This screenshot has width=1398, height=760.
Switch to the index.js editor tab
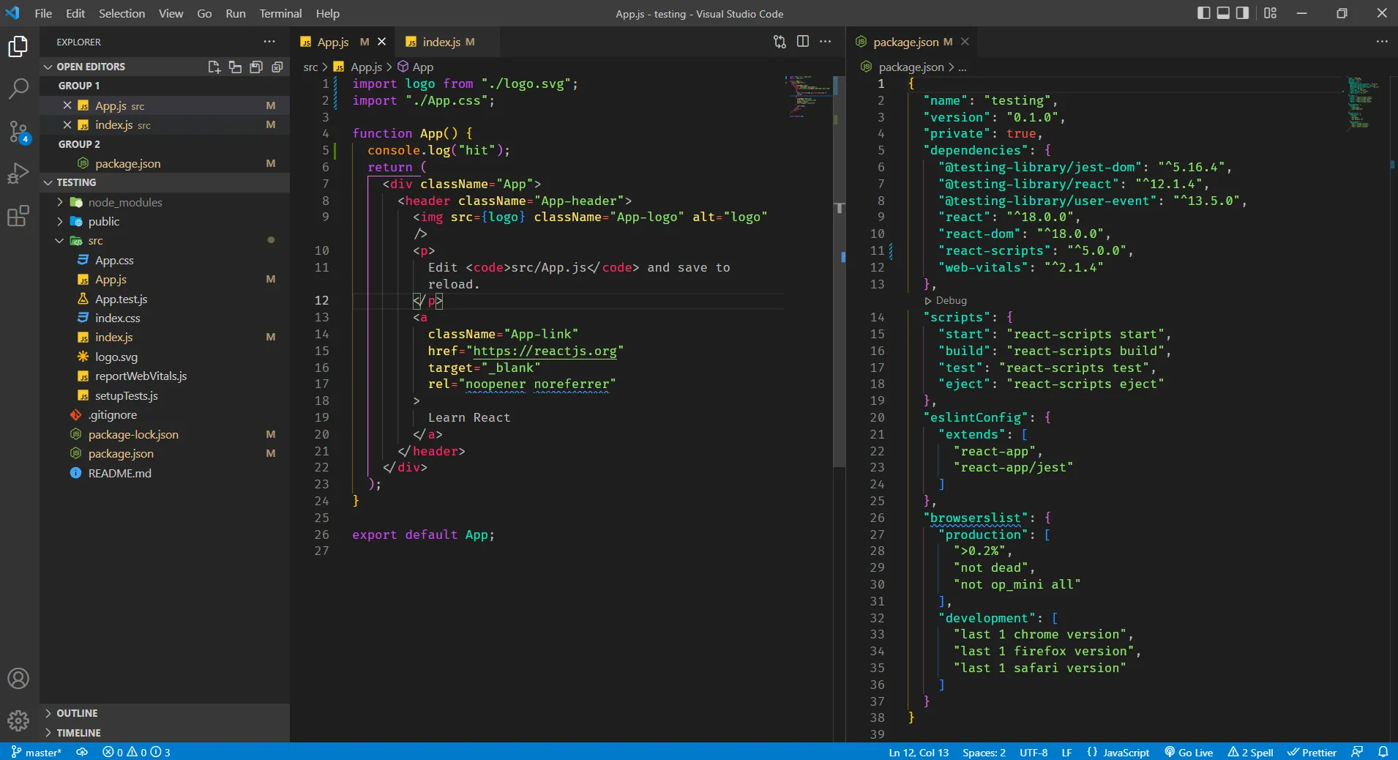[441, 42]
